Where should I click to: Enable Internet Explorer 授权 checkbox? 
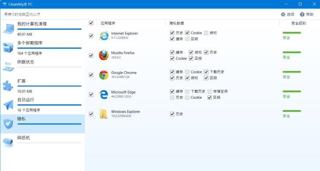point(206,33)
